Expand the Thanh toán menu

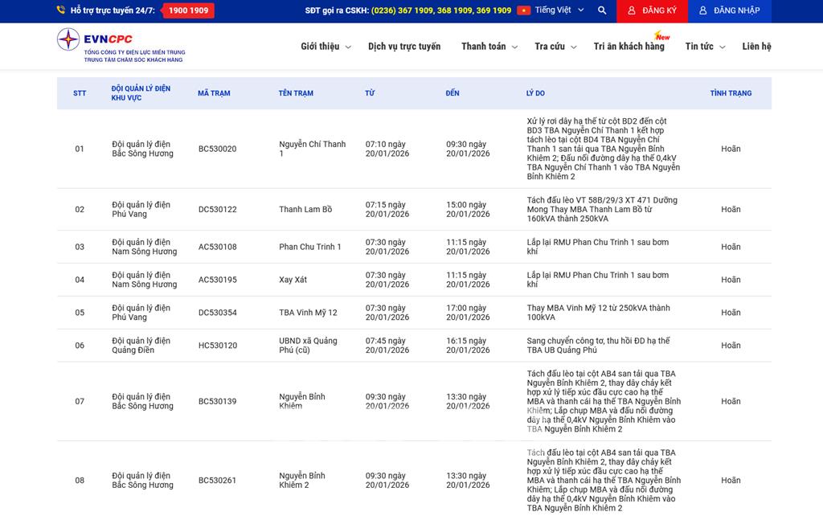coord(489,47)
